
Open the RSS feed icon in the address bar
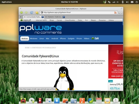coord(115,13)
